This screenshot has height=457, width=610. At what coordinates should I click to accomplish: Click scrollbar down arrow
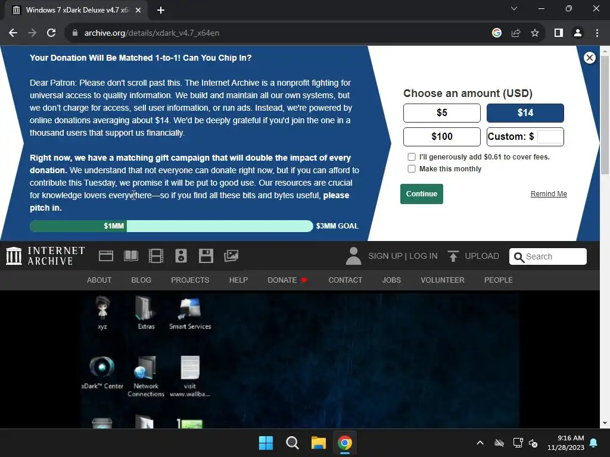[605, 424]
